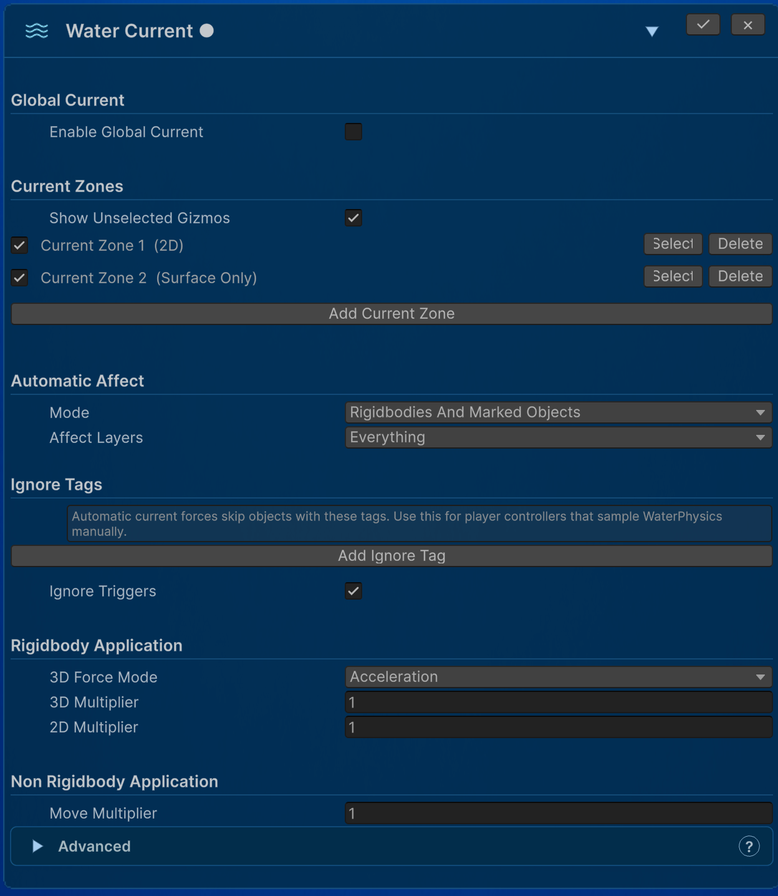
Task: Click the 2D Multiplier input field
Action: (559, 728)
